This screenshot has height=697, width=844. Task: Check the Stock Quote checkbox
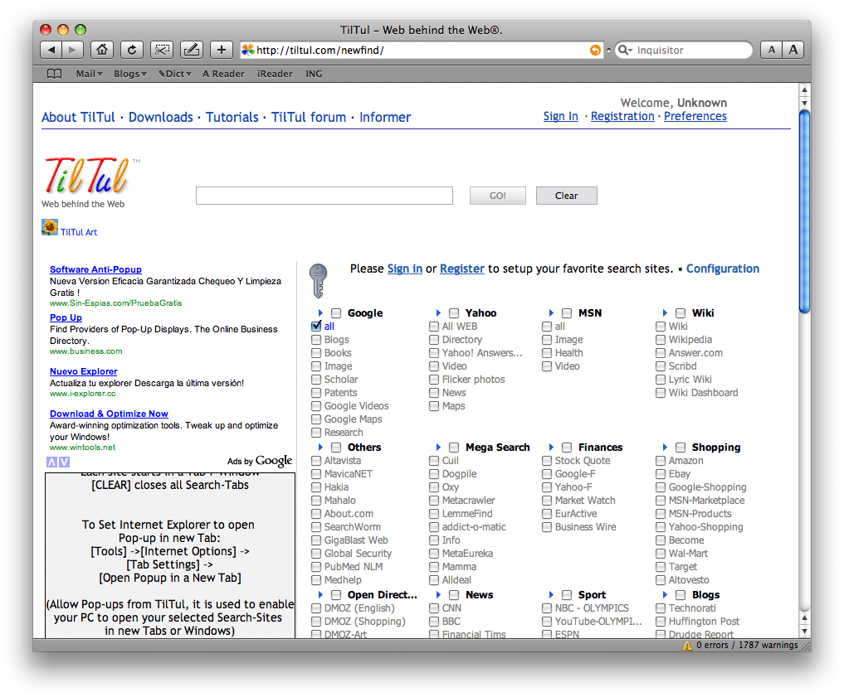click(x=547, y=461)
